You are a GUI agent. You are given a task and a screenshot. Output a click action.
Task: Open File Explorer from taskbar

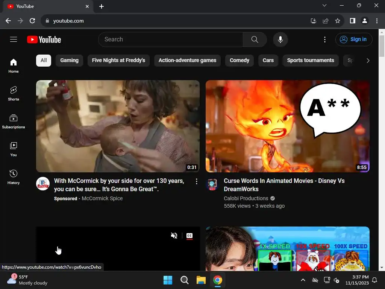point(201,280)
